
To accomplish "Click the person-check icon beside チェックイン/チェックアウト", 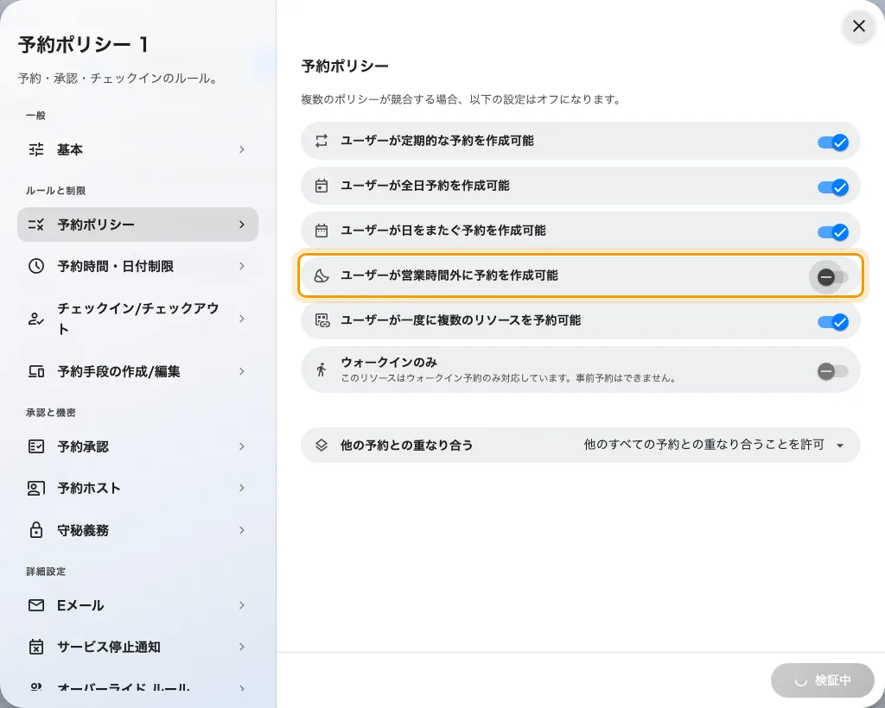I will point(36,319).
